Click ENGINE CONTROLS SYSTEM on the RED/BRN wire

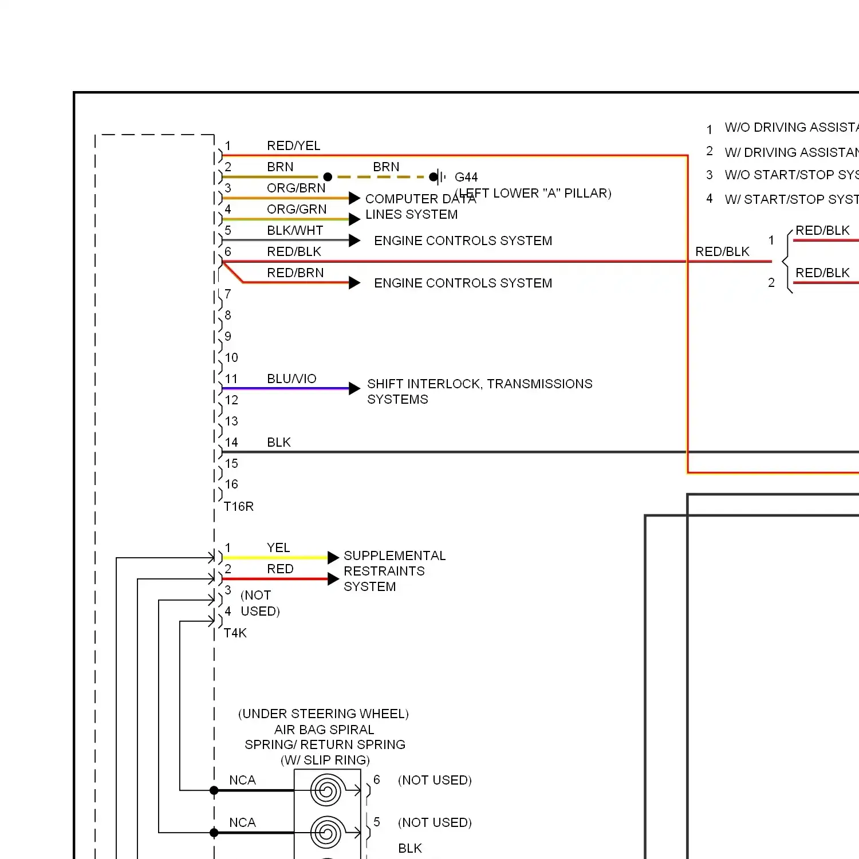463,283
